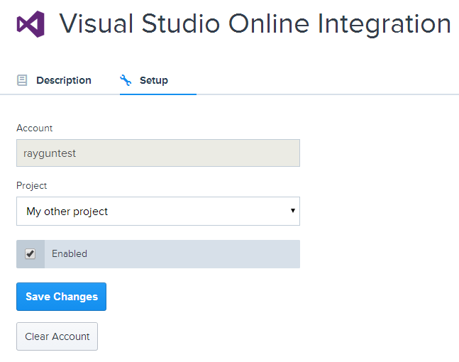Open the Description tab
The image size is (459, 362).
click(54, 80)
